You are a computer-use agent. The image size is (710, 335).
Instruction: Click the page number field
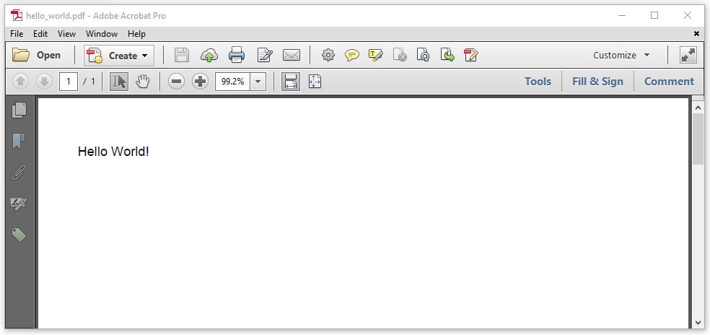pos(69,82)
